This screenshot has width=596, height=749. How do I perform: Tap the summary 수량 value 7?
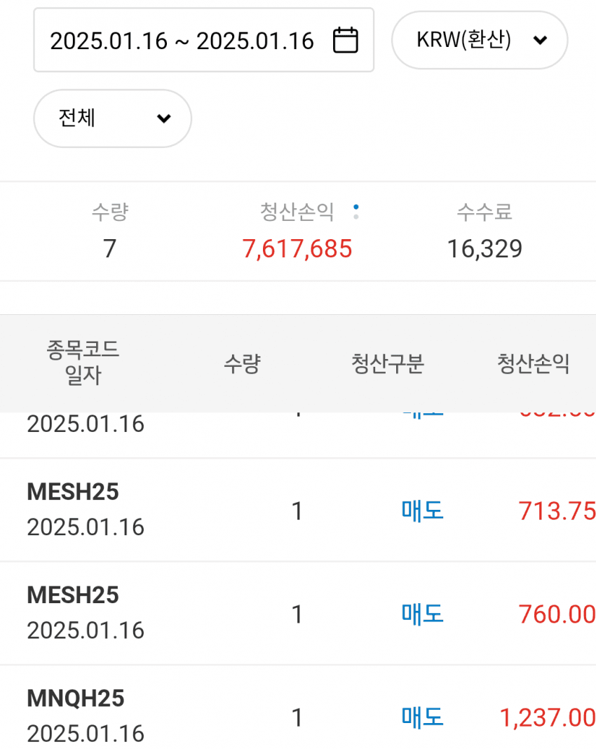[x=109, y=248]
